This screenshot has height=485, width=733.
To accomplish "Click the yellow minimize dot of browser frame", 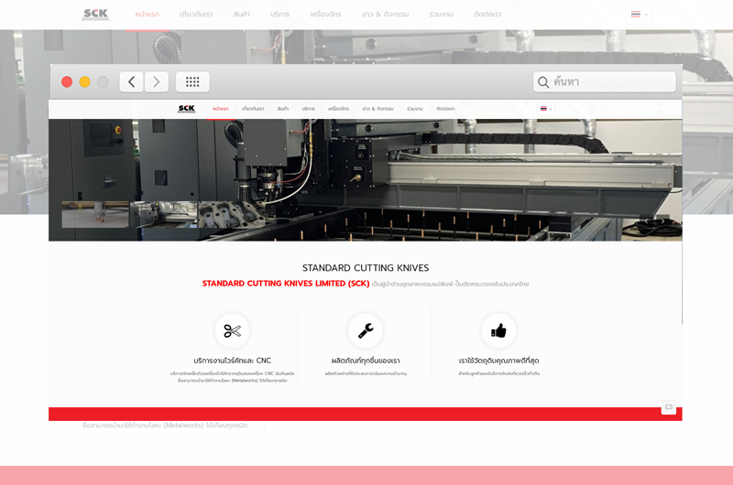I will [84, 82].
